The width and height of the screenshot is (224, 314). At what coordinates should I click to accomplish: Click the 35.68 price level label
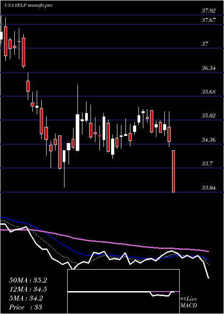209,92
